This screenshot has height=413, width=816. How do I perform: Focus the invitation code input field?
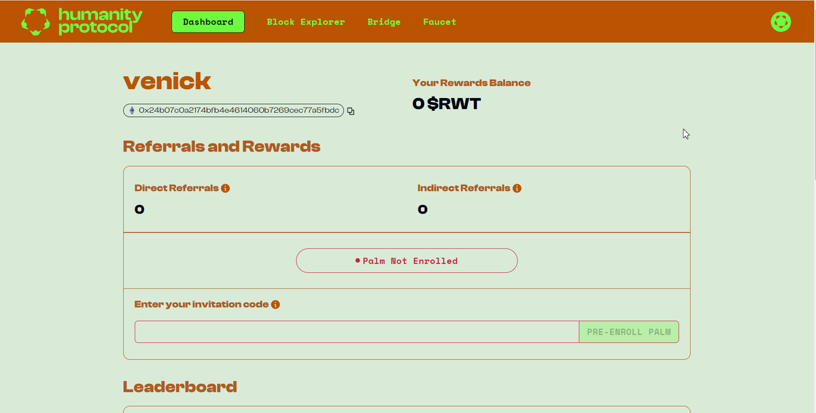click(x=357, y=332)
